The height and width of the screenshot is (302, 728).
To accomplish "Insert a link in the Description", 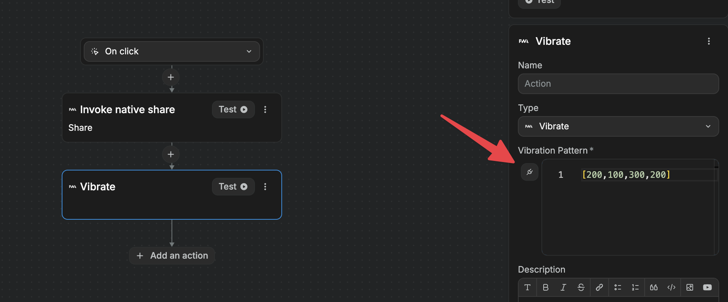I will click(599, 287).
